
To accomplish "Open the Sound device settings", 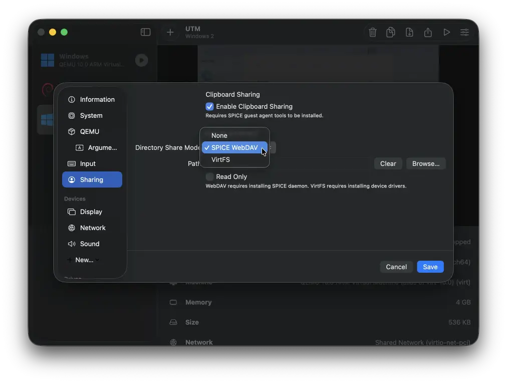I will [x=92, y=244].
